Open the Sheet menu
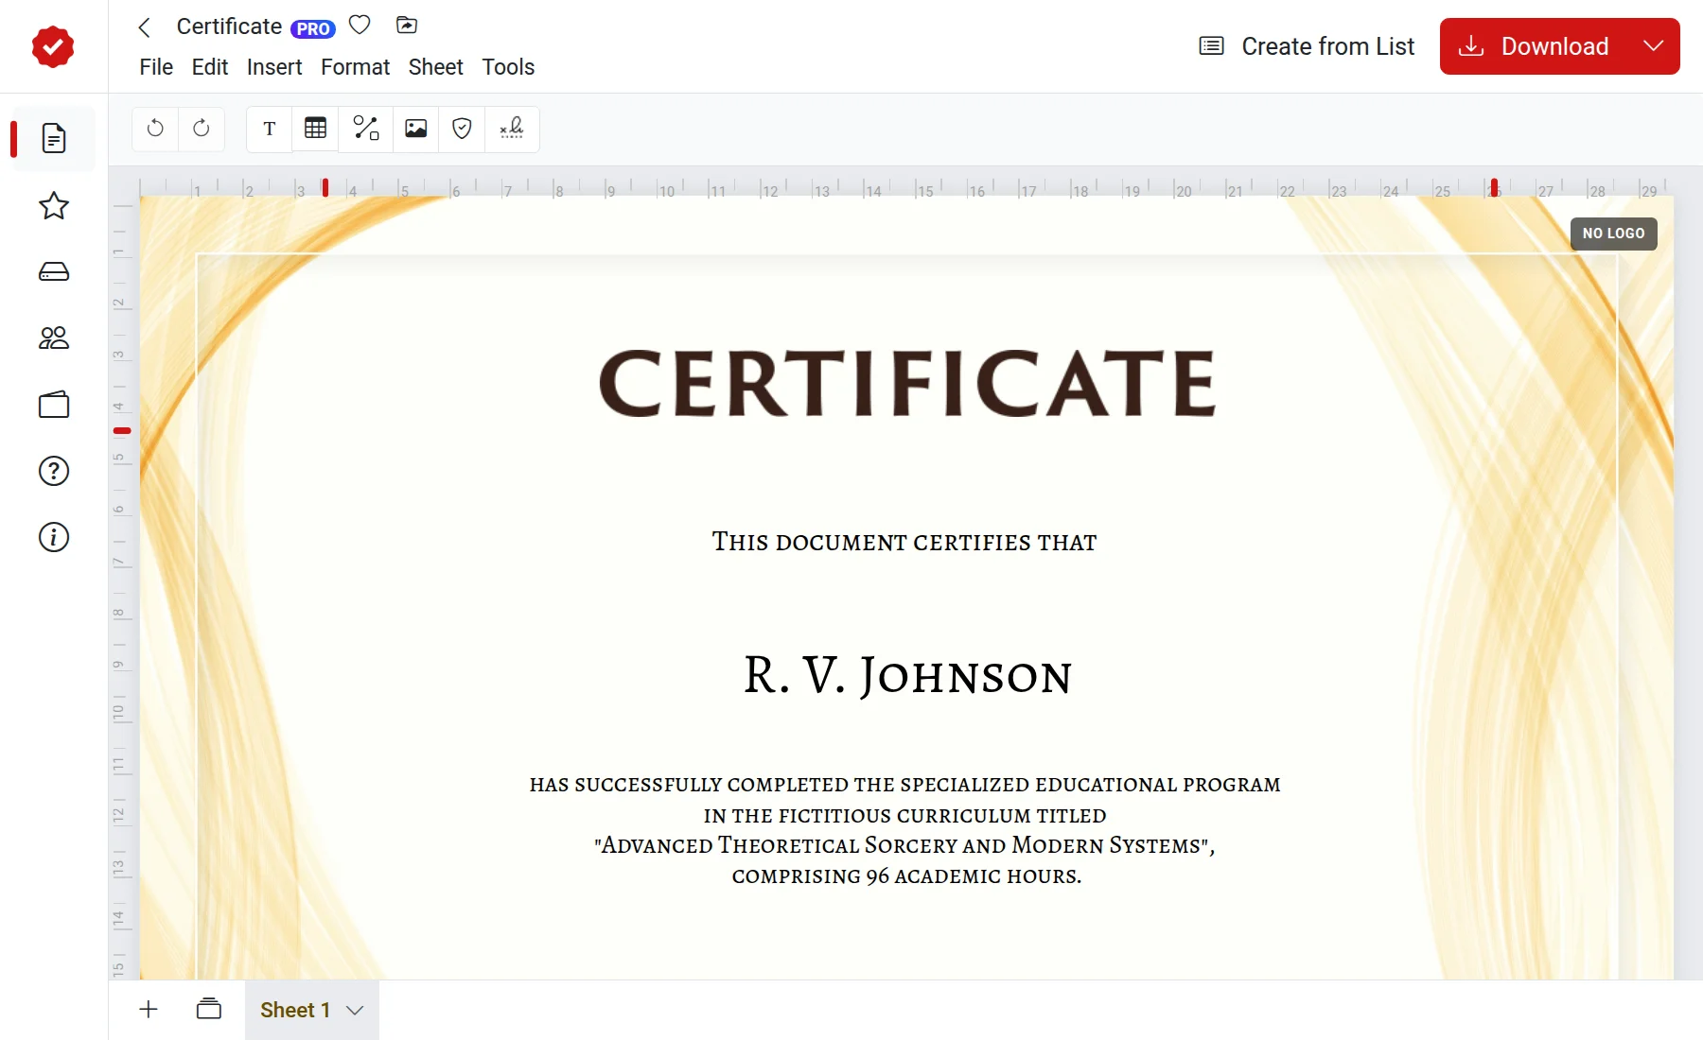 [436, 67]
